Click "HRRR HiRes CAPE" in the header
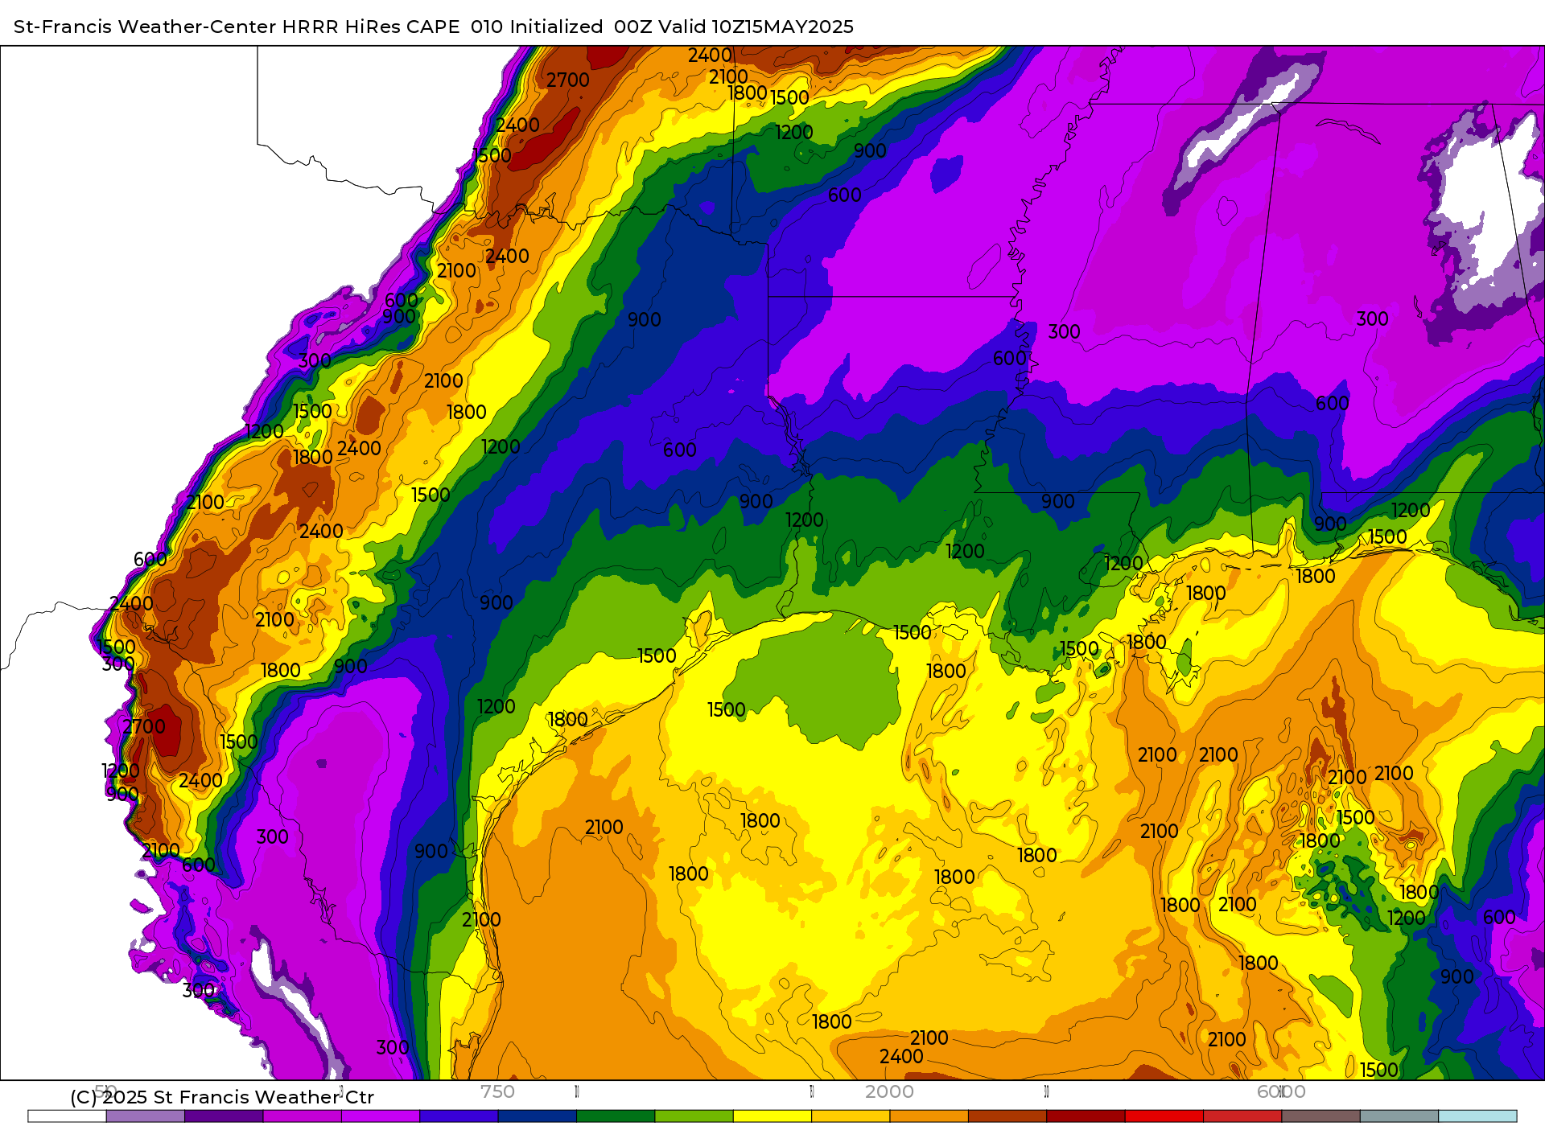1545x1126 pixels. [371, 27]
